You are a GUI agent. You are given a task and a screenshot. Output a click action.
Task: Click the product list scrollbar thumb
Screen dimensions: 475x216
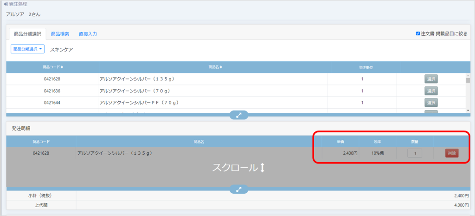click(x=468, y=80)
